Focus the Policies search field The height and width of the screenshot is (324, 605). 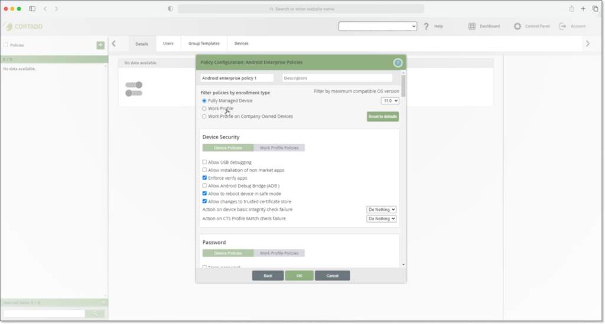click(44, 313)
